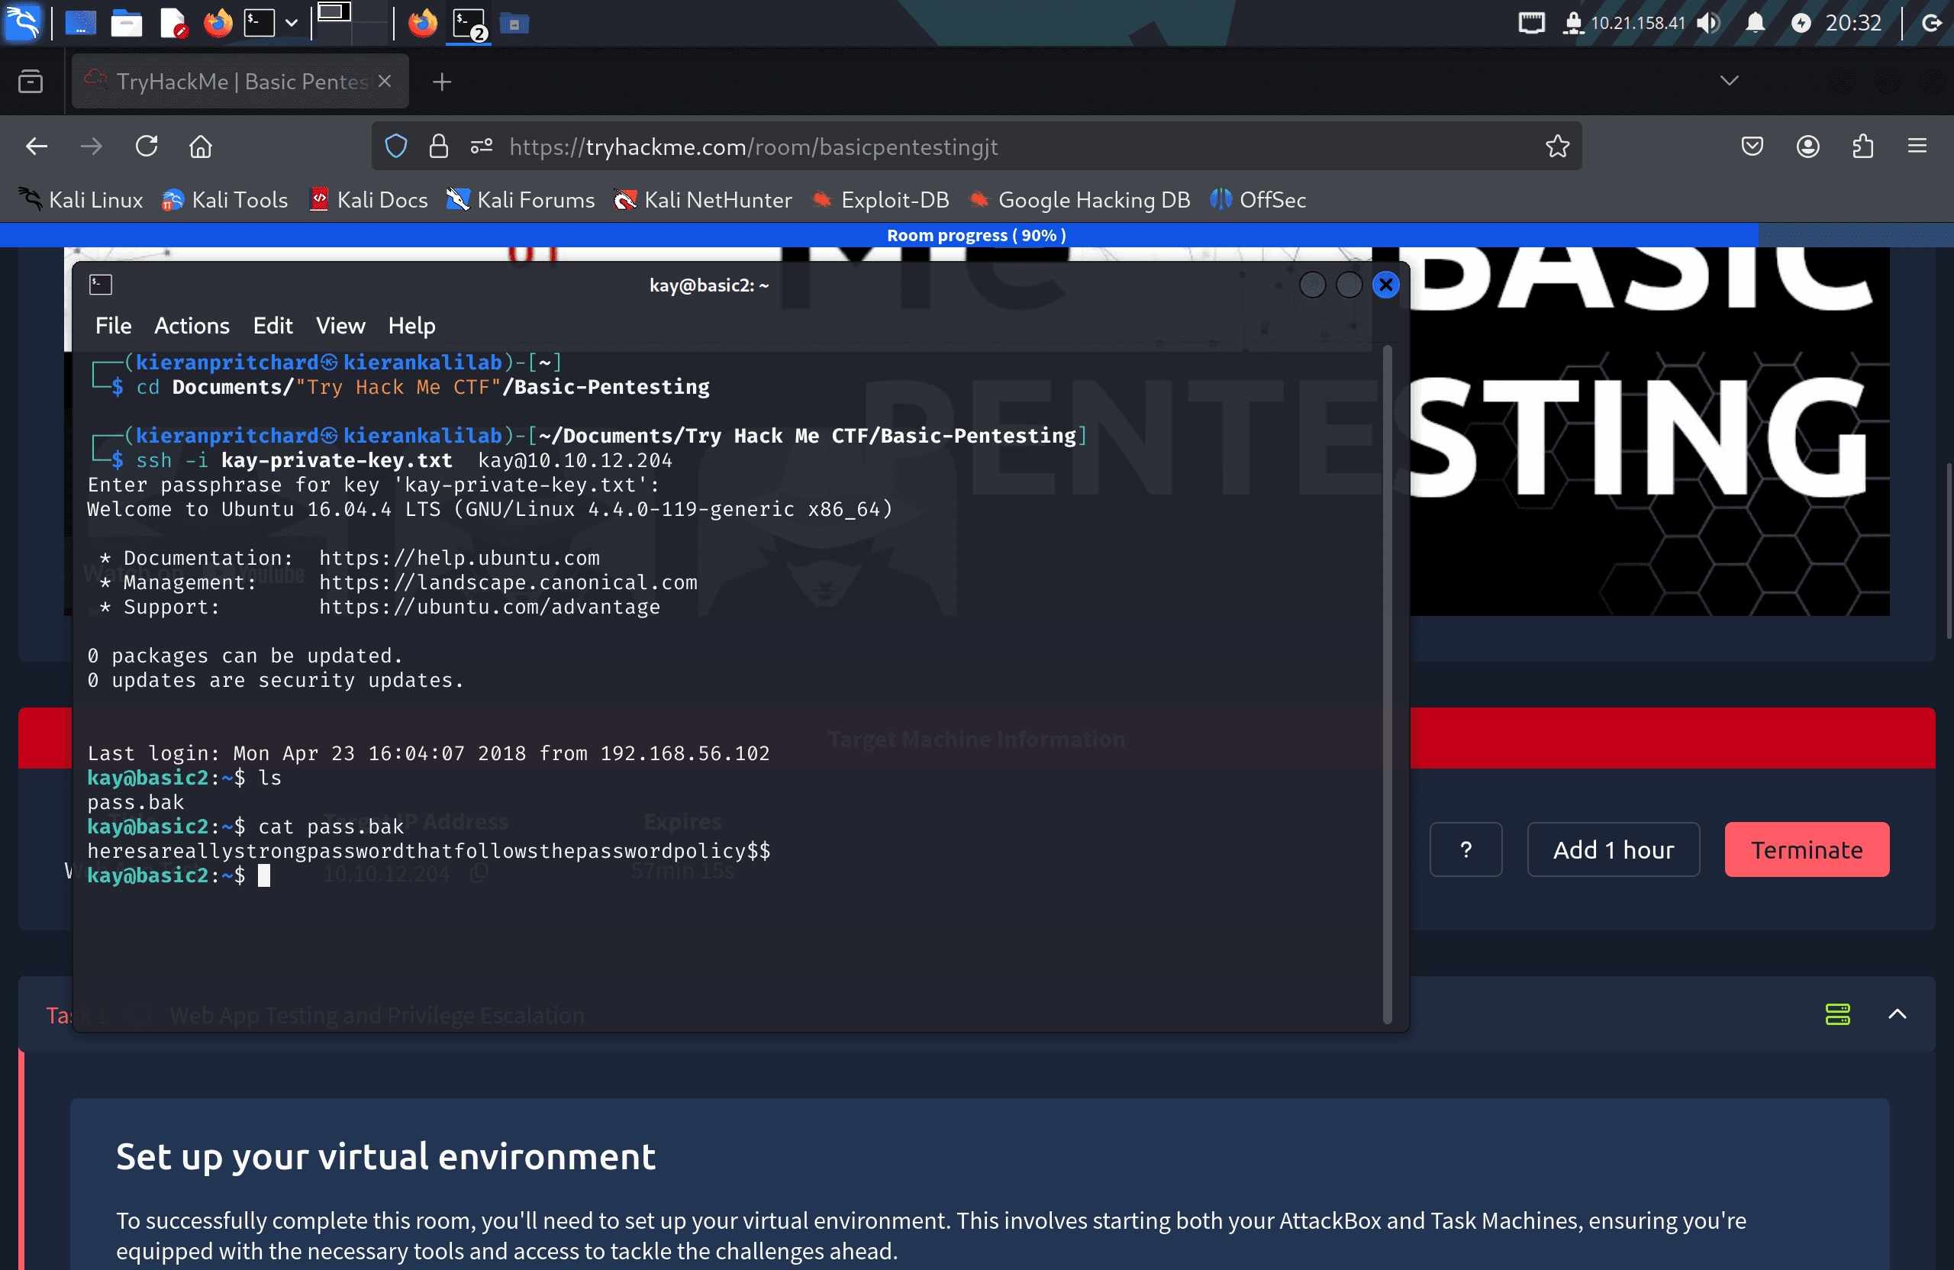The height and width of the screenshot is (1270, 1954).
Task: Terminate the target machine
Action: [1806, 849]
